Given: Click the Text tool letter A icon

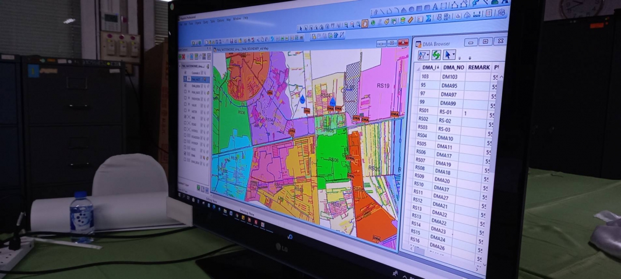Looking at the screenshot, I should coord(435,6).
